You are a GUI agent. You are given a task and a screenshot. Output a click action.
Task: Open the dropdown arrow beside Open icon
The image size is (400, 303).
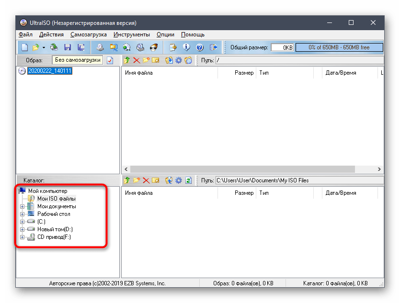[x=44, y=47]
